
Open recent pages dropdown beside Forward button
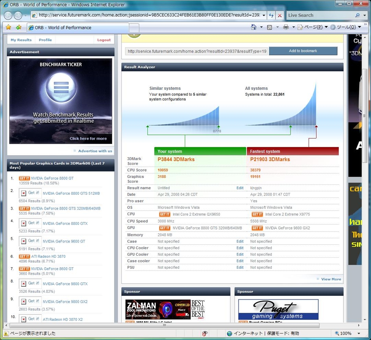tap(25, 16)
